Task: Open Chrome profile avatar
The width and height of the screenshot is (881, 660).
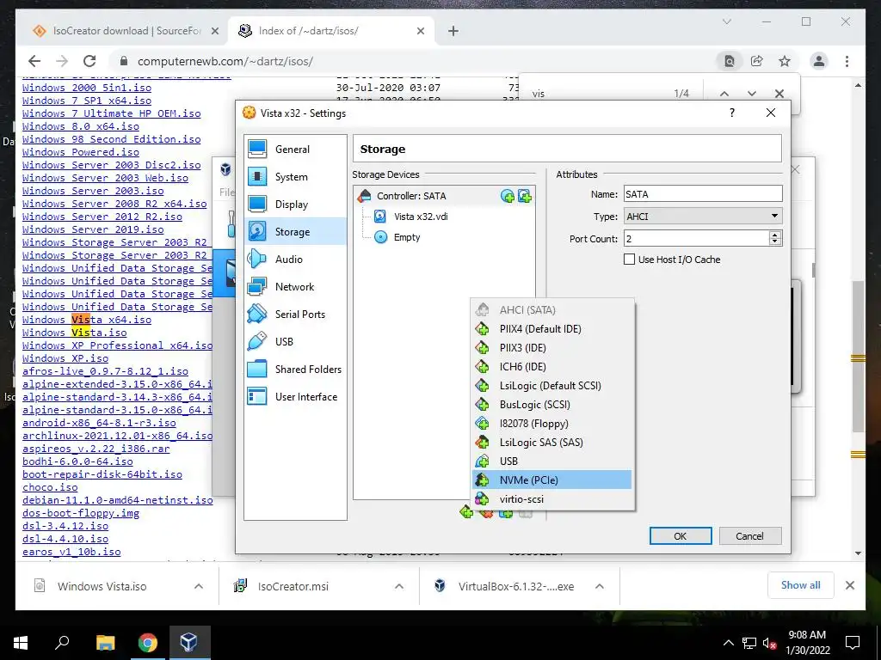Action: (x=819, y=61)
